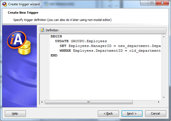Cancel the create trigger wizard
Image resolution: width=171 pixels, height=121 pixels.
[156, 113]
